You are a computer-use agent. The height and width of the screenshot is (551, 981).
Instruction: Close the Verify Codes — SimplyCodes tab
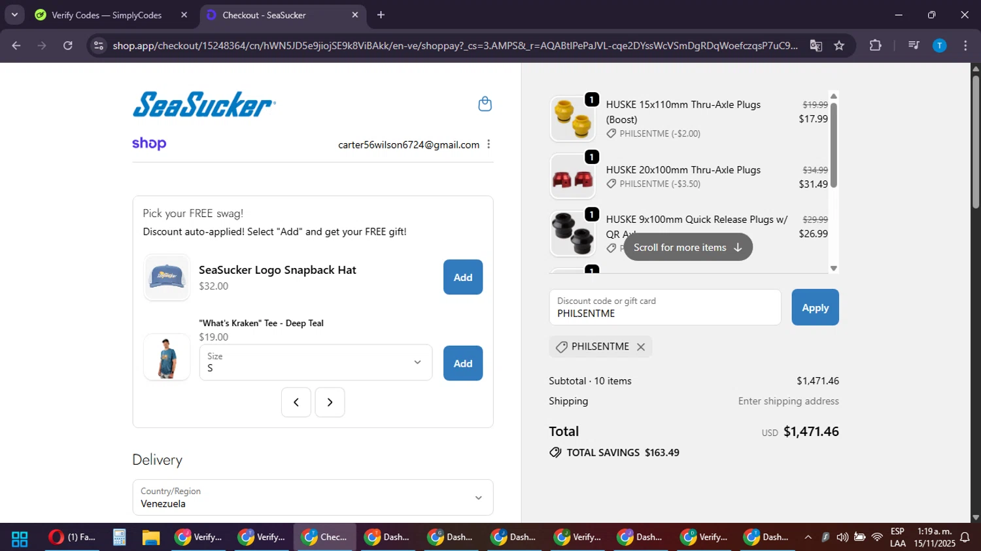184,15
